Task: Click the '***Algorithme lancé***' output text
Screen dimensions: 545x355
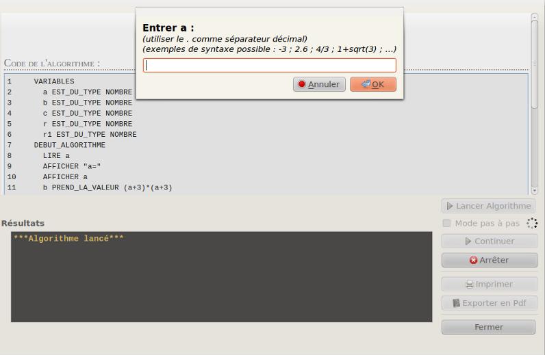Action: point(68,239)
